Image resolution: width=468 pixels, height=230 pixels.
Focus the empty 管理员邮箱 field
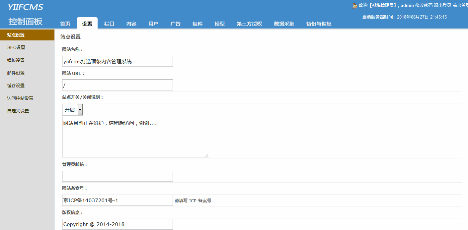117,176
